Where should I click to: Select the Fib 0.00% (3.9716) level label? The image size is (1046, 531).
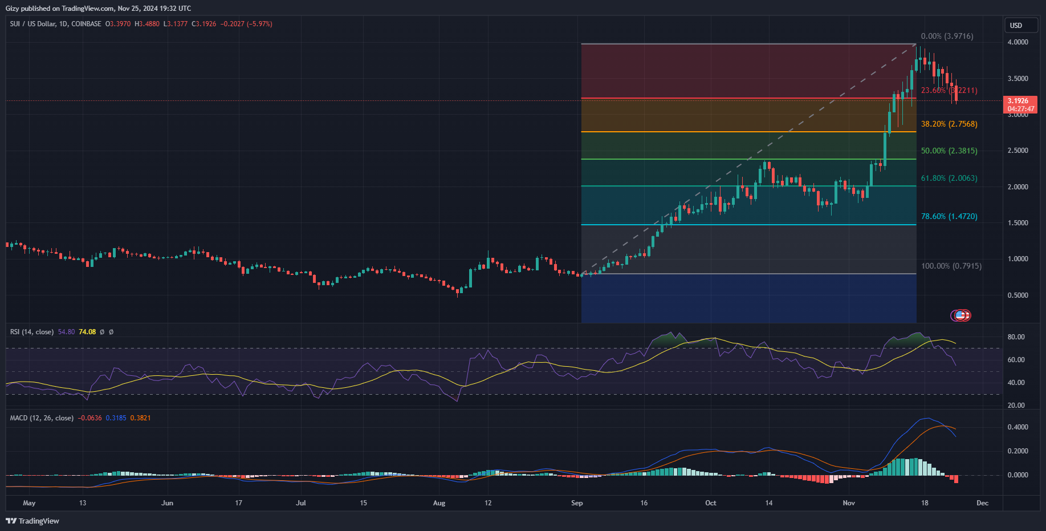tap(947, 36)
